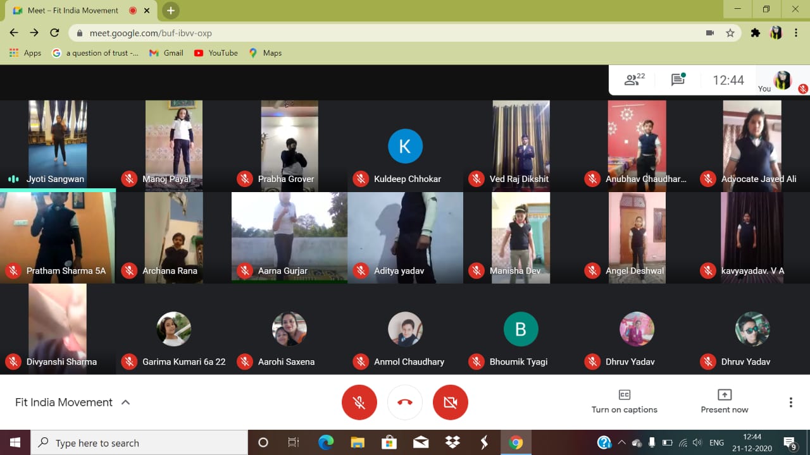Click Present now
Viewport: 810px width, 455px height.
[725, 402]
